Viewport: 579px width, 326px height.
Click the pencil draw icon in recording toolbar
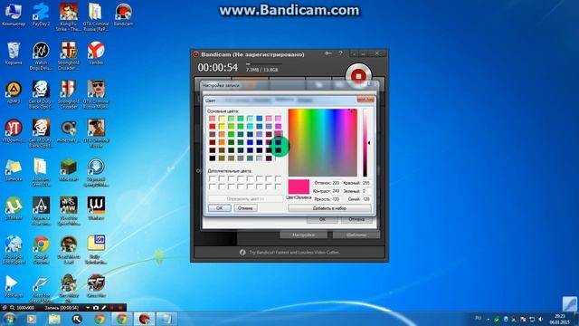[104, 308]
